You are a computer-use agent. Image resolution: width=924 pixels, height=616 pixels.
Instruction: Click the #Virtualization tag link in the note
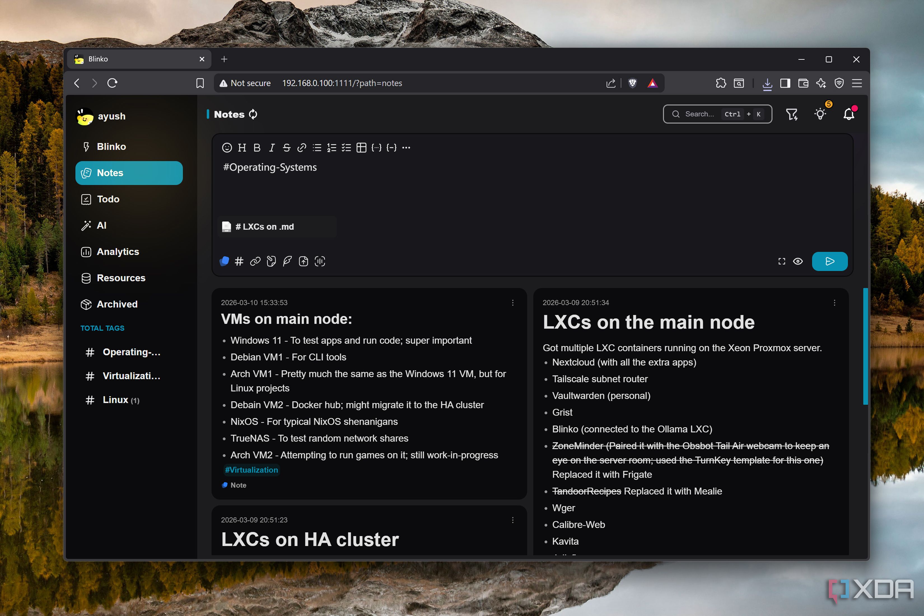click(x=251, y=470)
